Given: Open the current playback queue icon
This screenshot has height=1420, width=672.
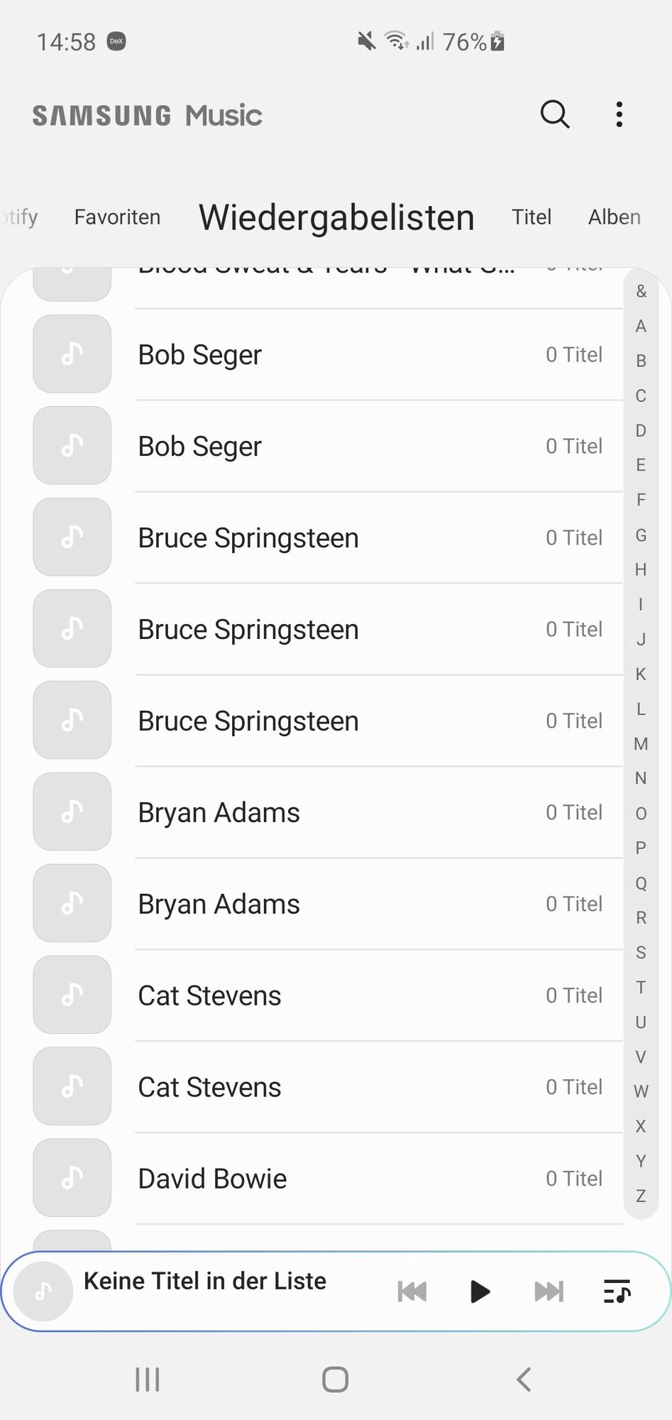Looking at the screenshot, I should tap(617, 1291).
